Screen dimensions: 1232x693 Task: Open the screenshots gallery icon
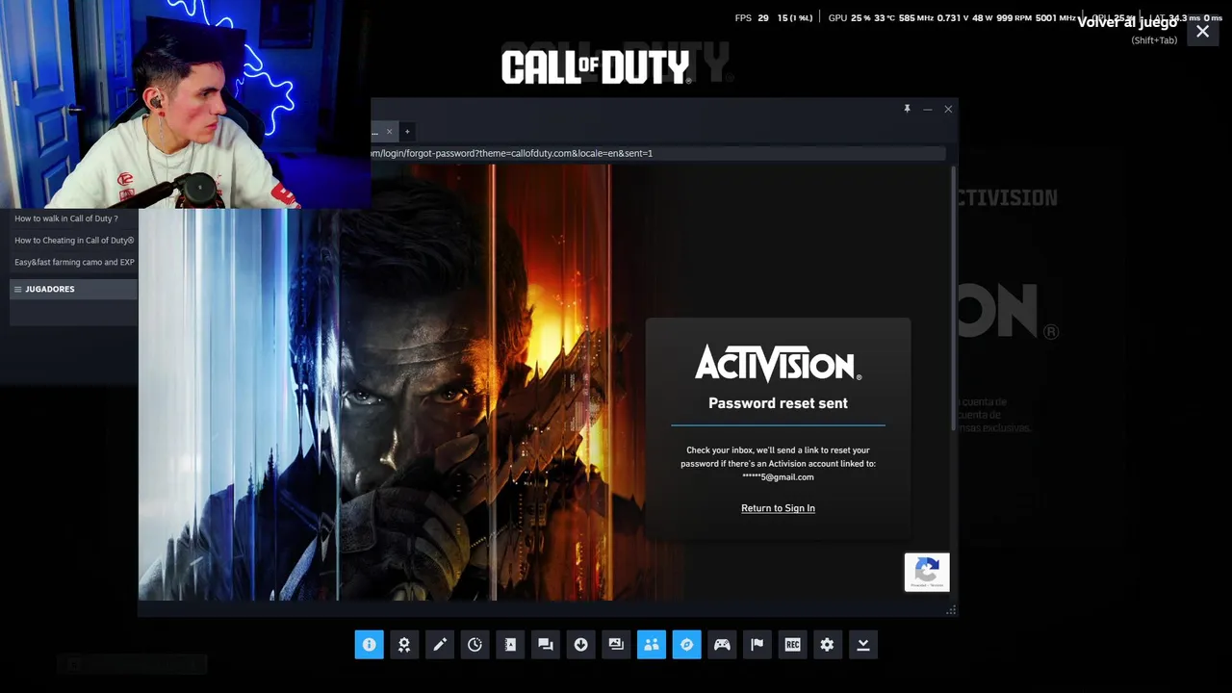pyautogui.click(x=616, y=645)
